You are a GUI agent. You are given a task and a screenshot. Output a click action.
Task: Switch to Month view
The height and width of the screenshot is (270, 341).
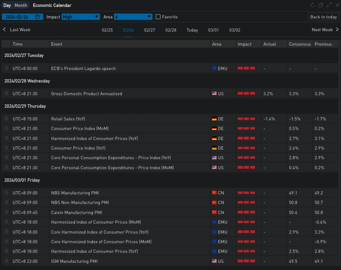pyautogui.click(x=21, y=5)
